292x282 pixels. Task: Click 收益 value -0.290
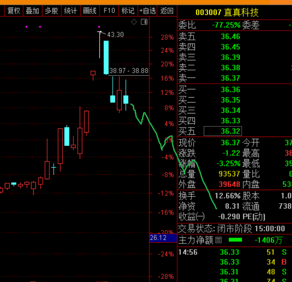click(x=229, y=217)
